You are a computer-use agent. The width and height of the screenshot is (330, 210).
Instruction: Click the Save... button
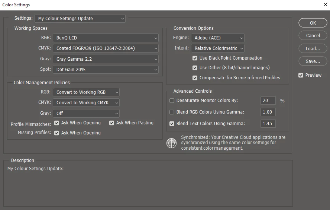coord(313,61)
